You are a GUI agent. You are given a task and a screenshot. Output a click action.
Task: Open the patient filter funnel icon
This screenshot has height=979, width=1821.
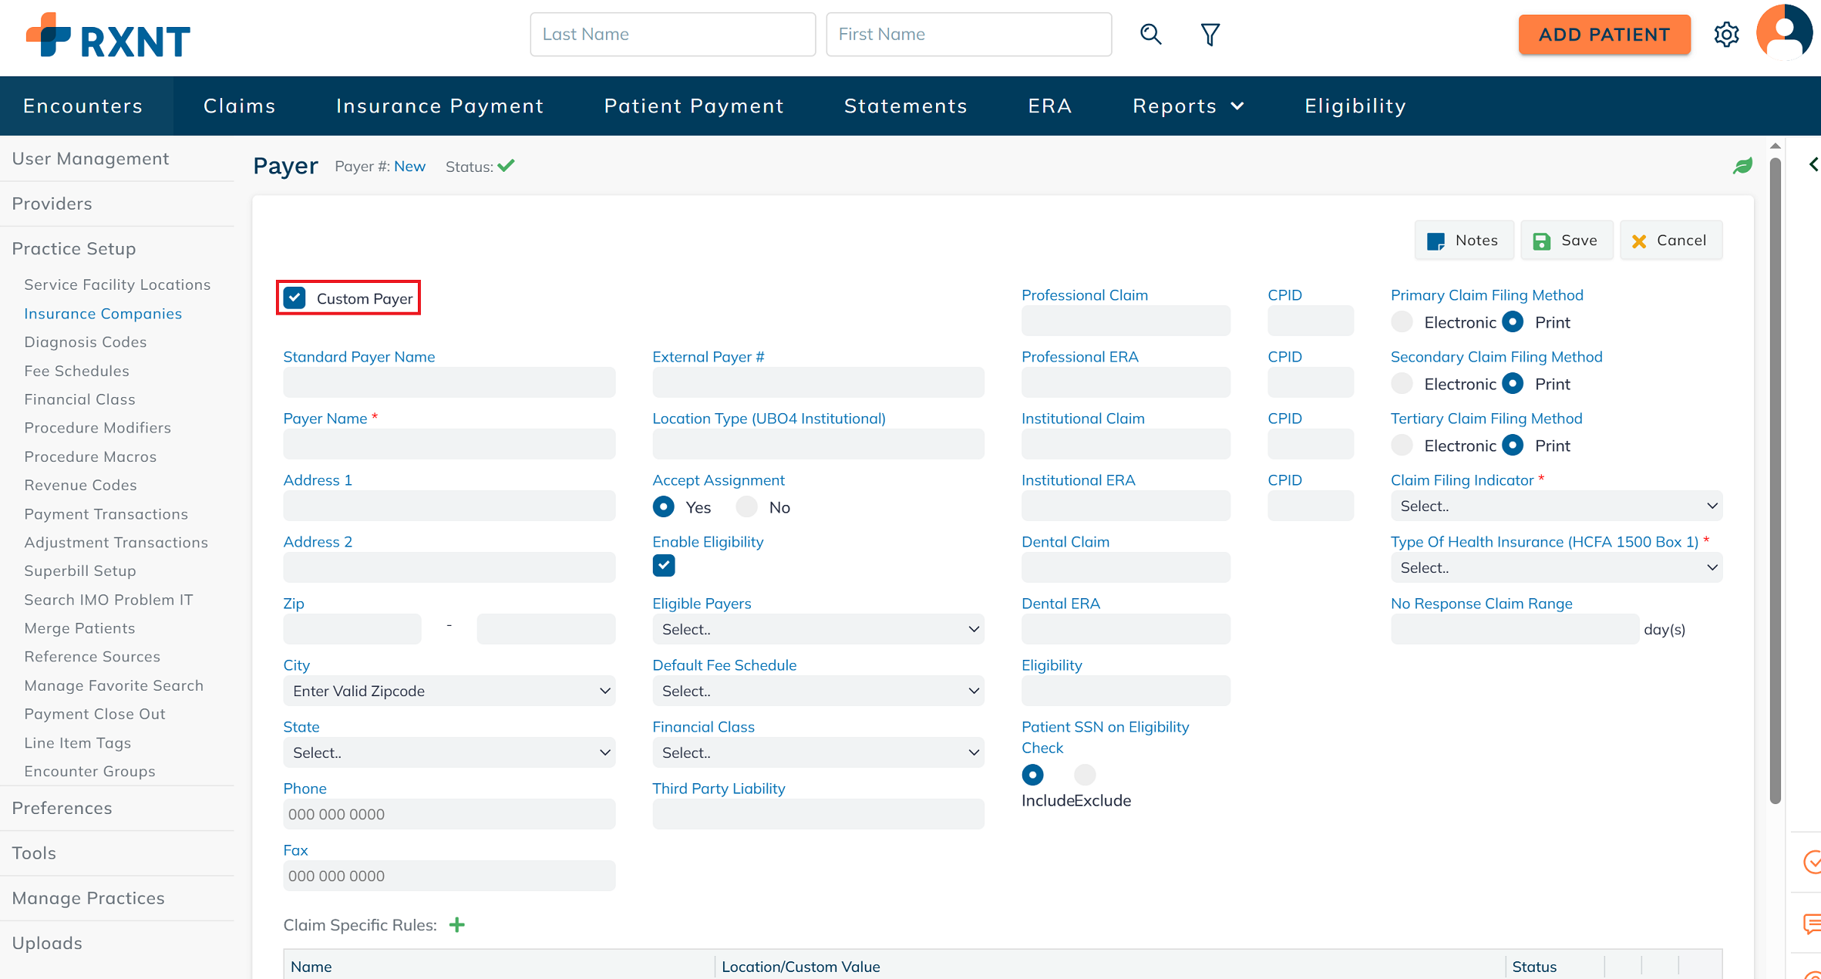click(x=1210, y=34)
